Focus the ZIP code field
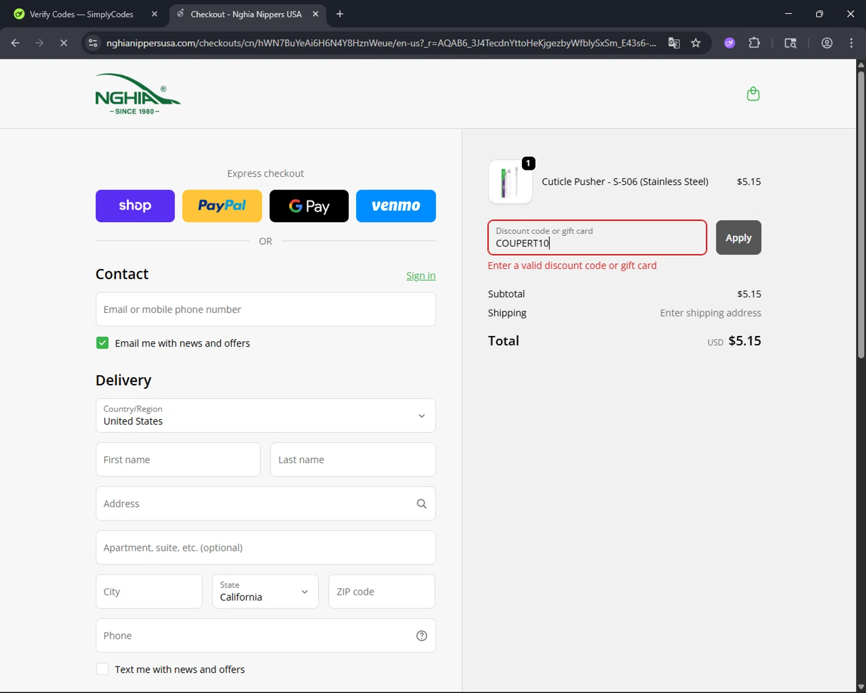This screenshot has height=693, width=866. click(382, 591)
